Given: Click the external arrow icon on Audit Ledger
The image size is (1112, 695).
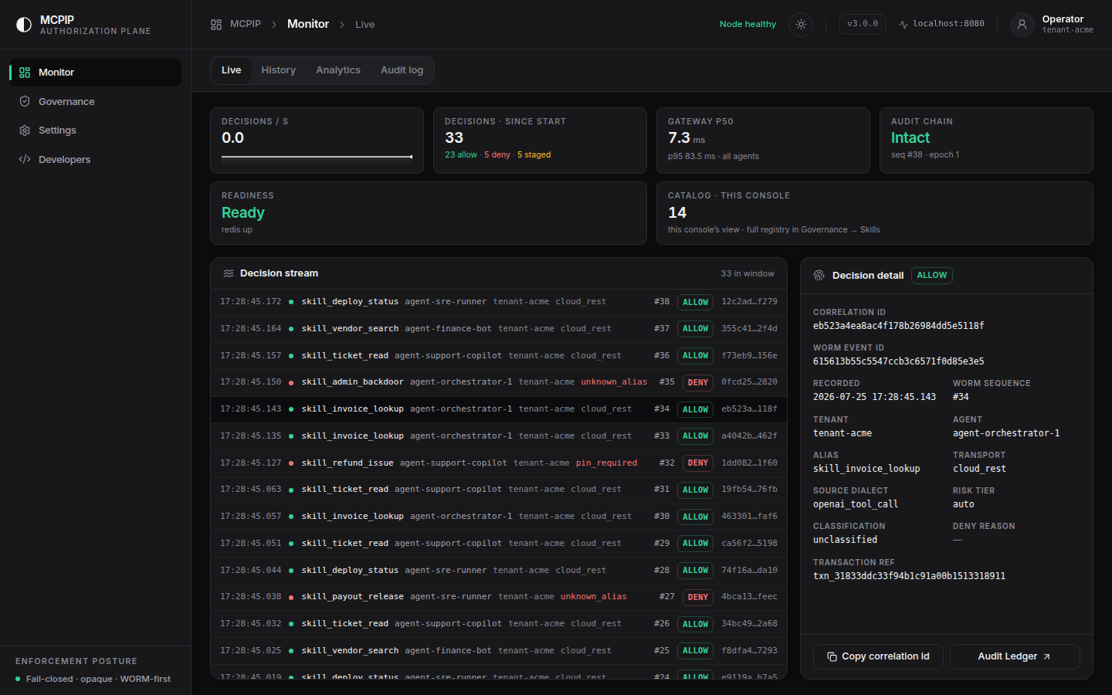Looking at the screenshot, I should 1047,657.
